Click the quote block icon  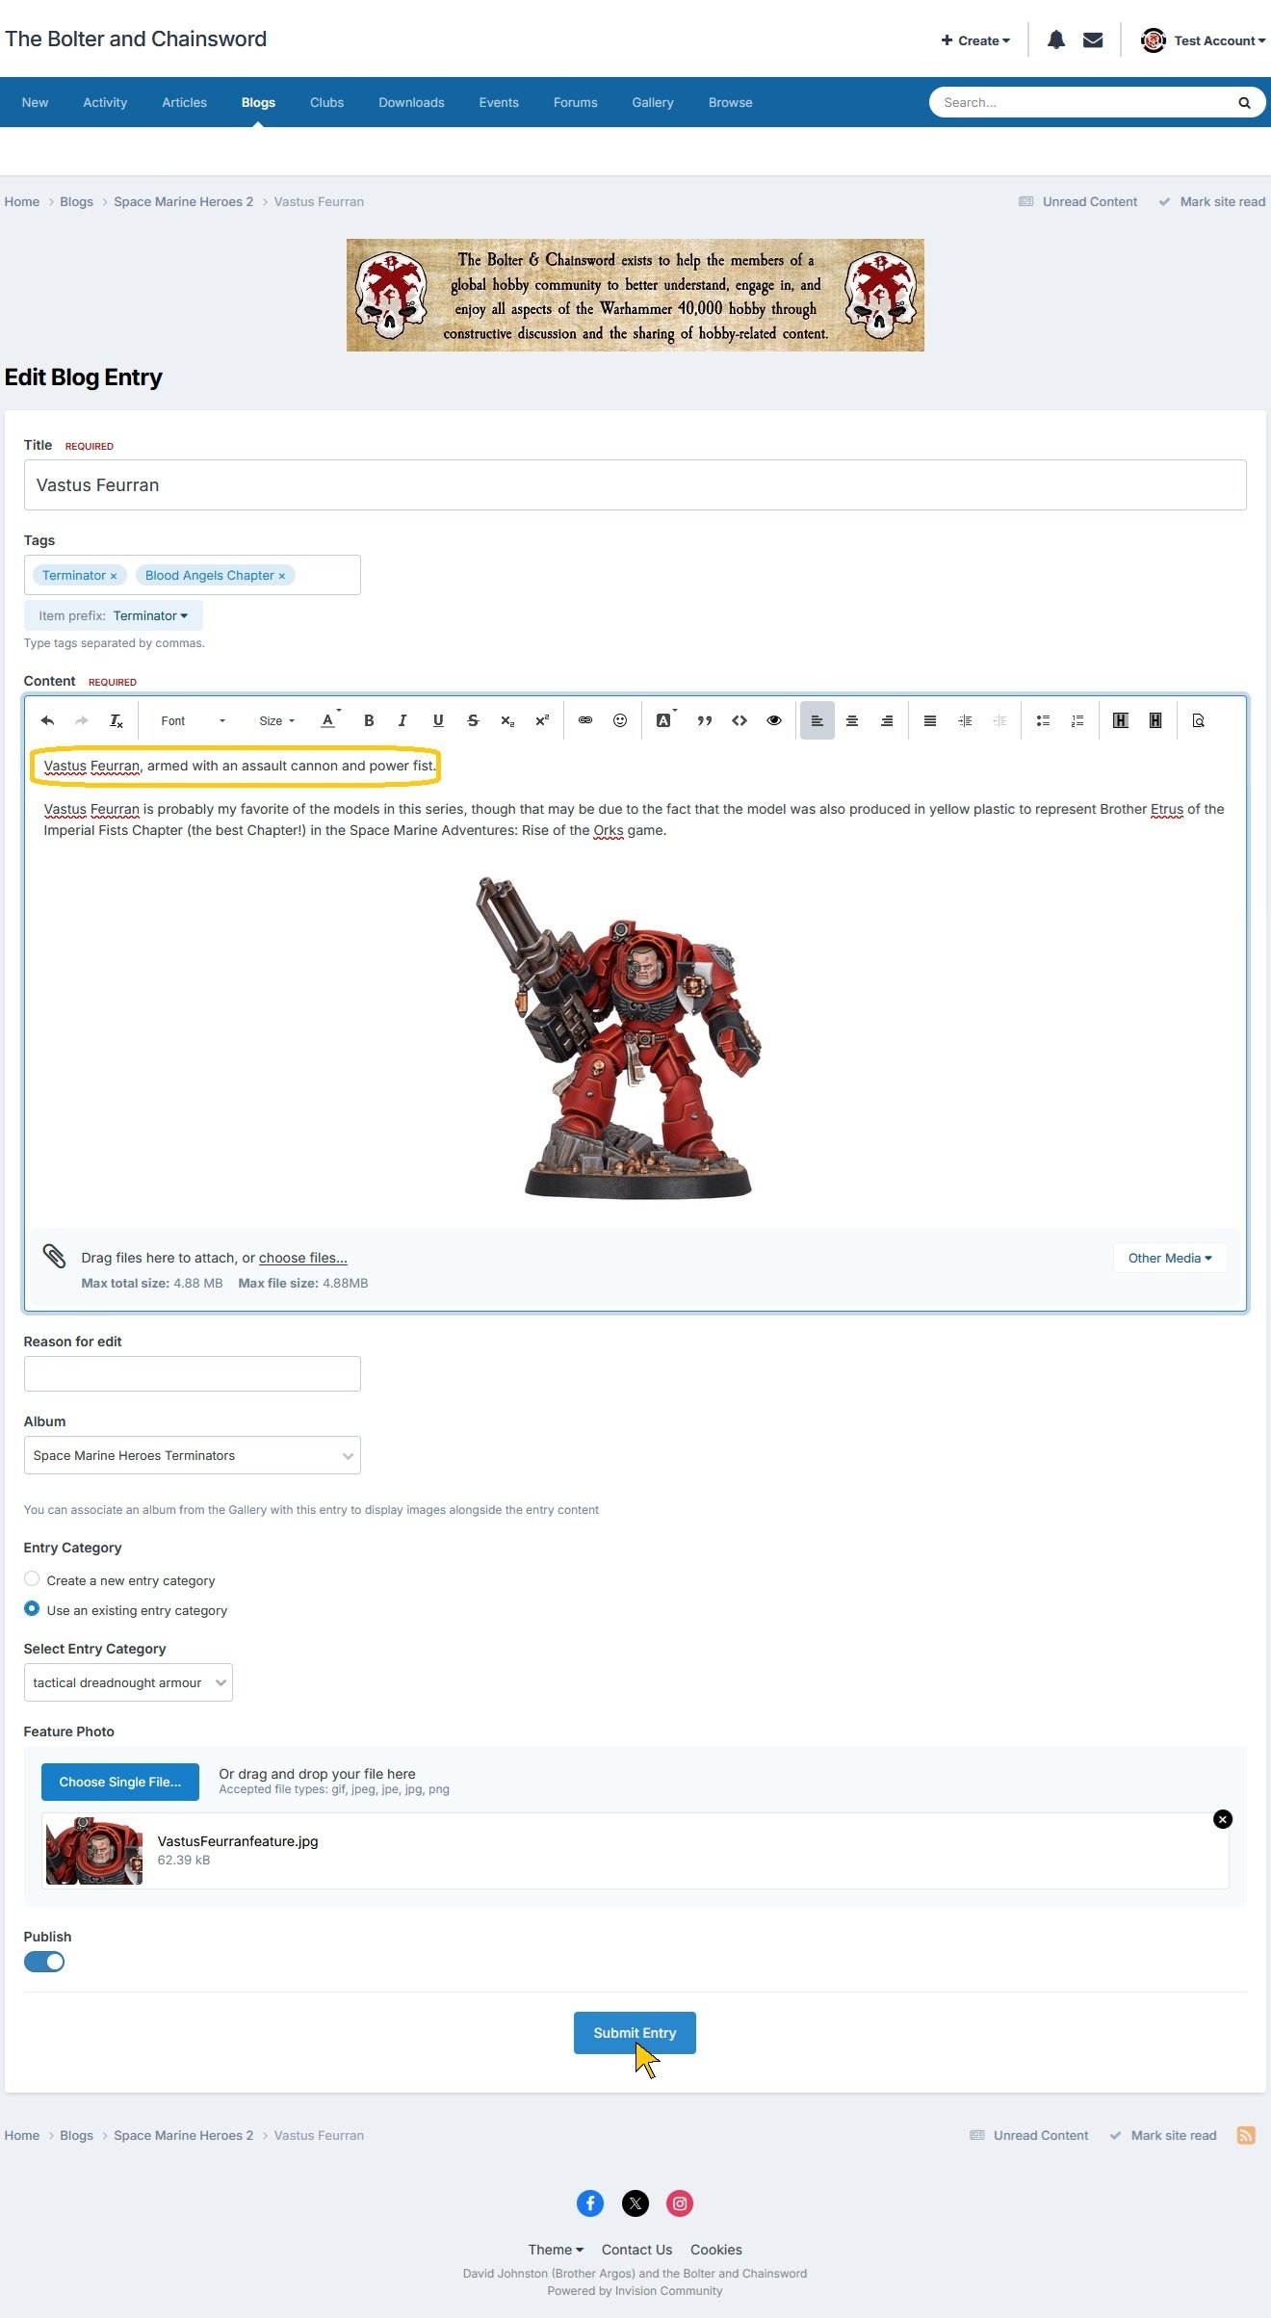705,720
